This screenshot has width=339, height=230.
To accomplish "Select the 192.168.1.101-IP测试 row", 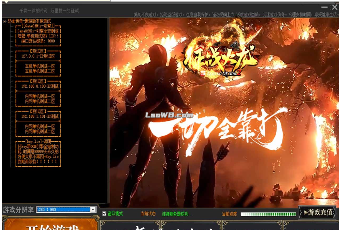I will click(40, 117).
